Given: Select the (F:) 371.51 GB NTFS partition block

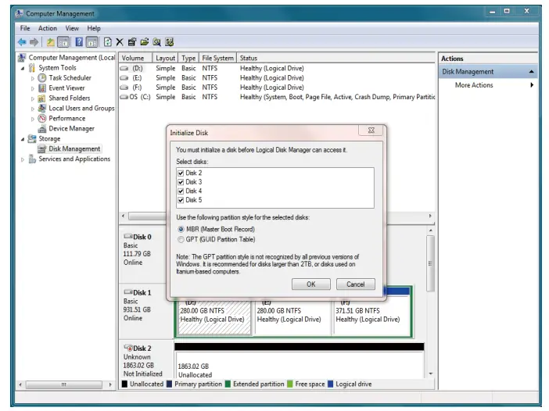Looking at the screenshot, I should pos(371,316).
